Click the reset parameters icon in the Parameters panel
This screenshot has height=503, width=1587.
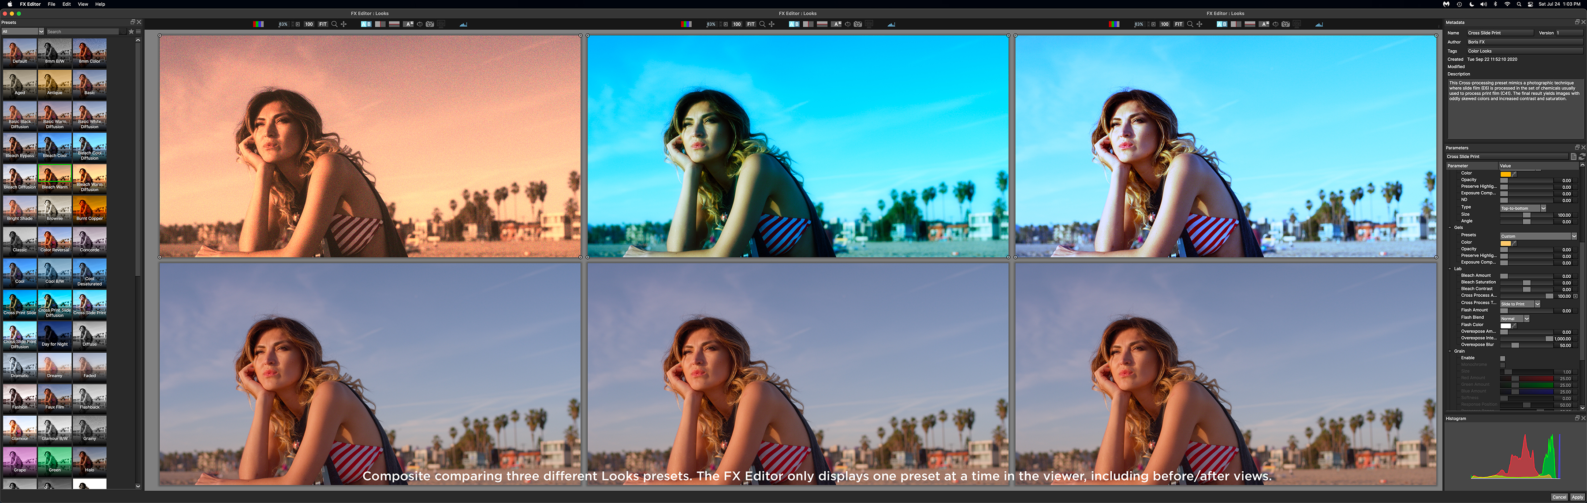coord(1581,156)
